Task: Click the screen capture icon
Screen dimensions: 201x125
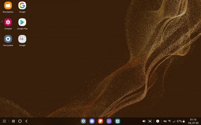Action: (x=150, y=121)
